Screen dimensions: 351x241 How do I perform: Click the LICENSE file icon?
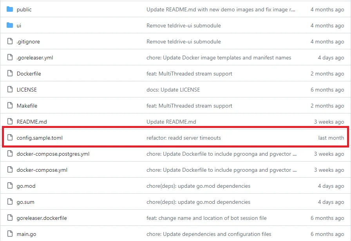10,90
